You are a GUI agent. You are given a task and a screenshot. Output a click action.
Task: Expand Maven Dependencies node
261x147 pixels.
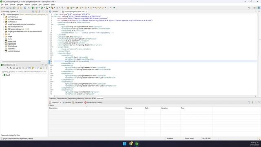[x=4, y=27]
